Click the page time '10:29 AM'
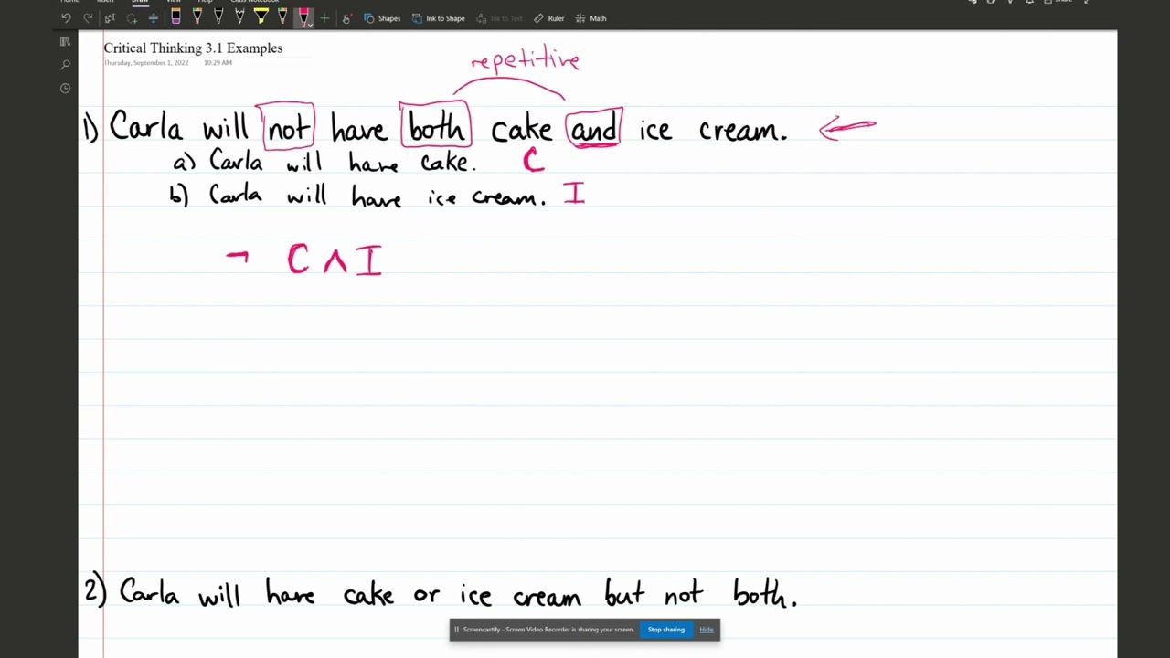 pyautogui.click(x=218, y=63)
